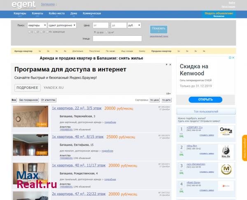
Task: Click the 'Войти' login link
Action: click(232, 3)
